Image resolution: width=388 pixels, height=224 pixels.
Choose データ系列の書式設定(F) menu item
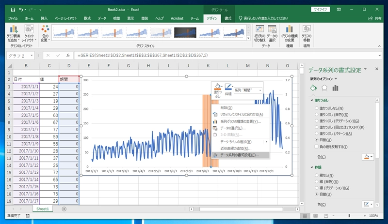[x=241, y=155]
